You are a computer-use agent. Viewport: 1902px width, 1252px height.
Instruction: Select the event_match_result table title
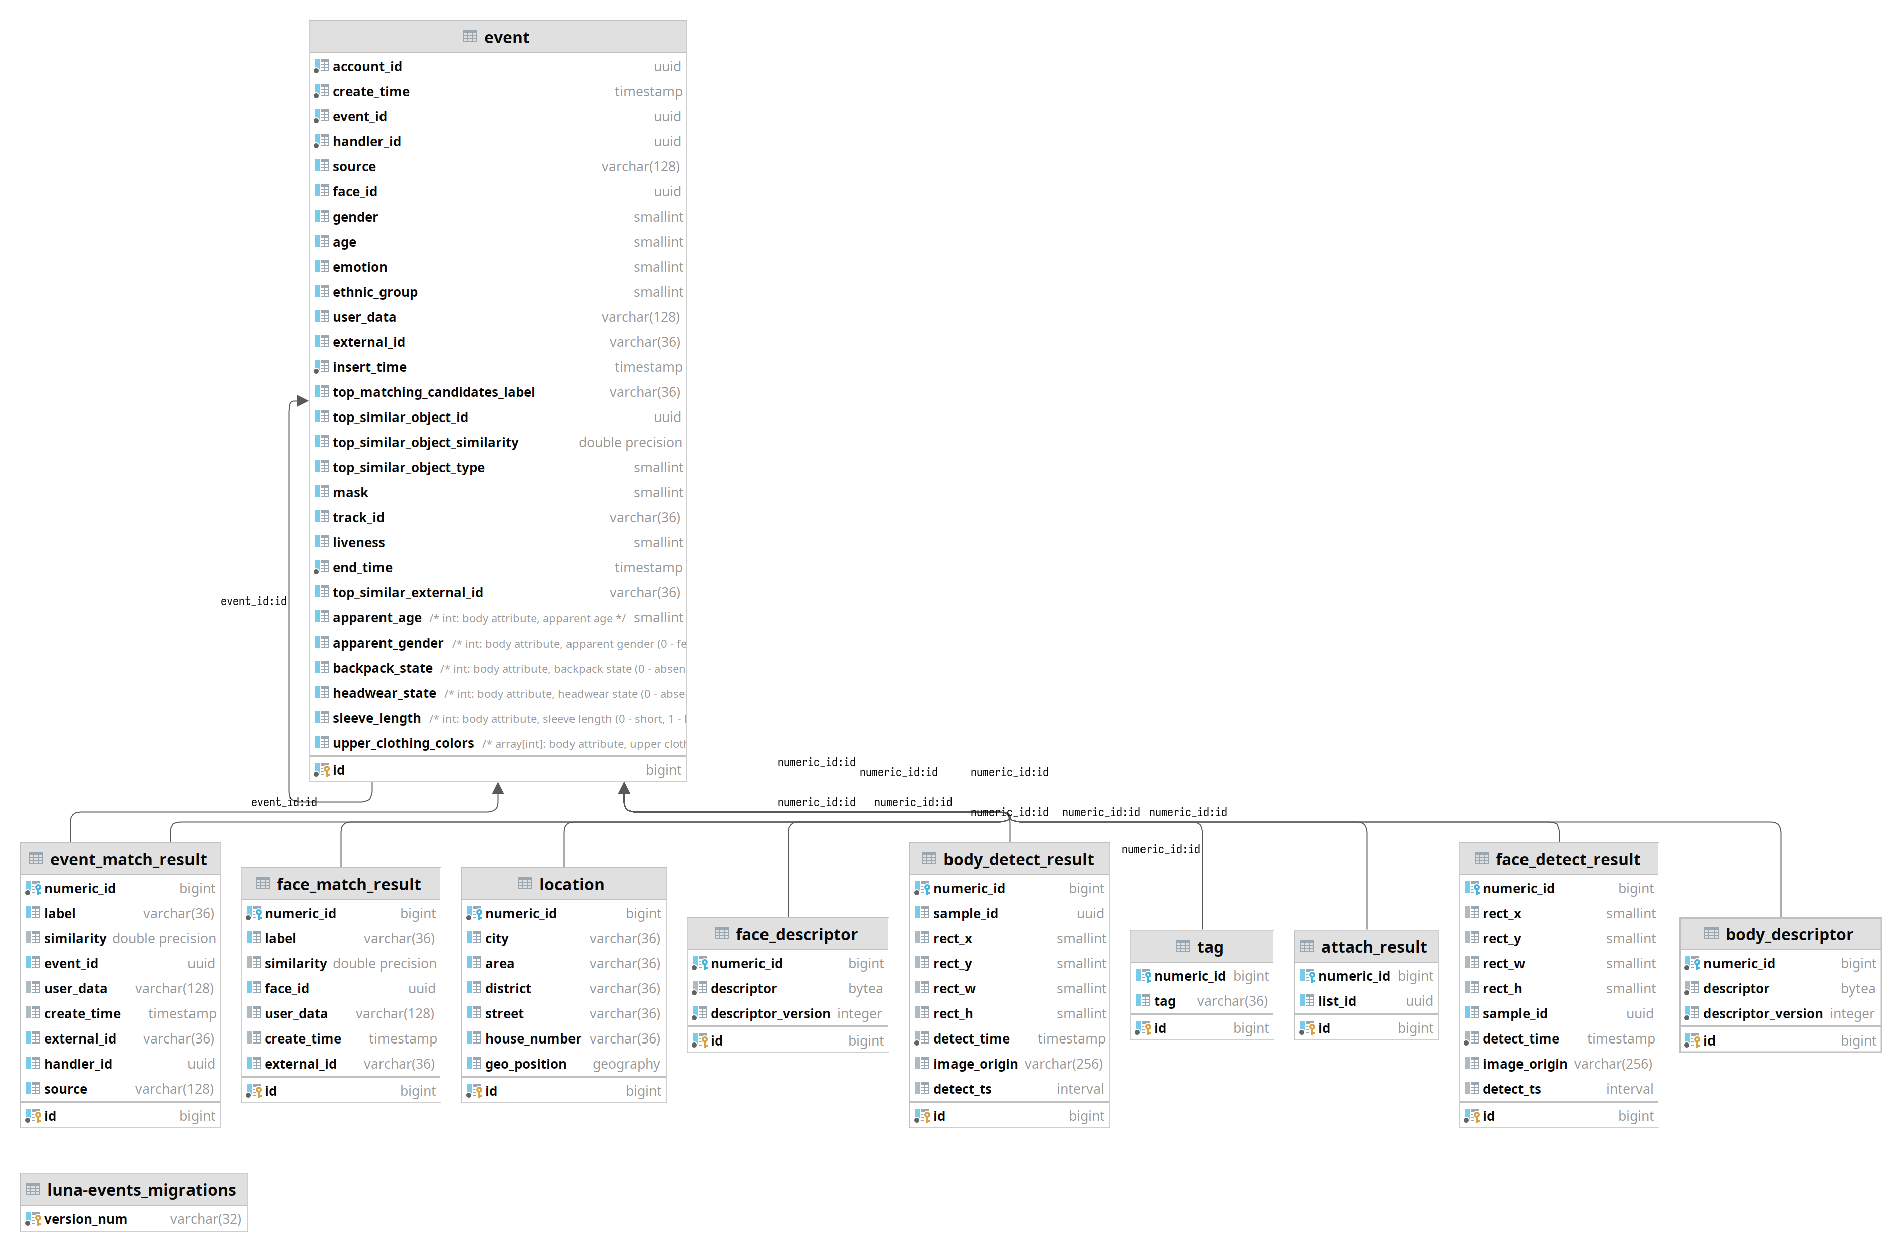pyautogui.click(x=128, y=860)
